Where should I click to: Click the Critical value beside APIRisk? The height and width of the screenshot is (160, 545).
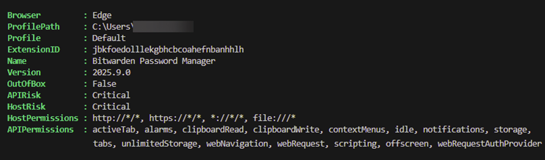point(111,95)
